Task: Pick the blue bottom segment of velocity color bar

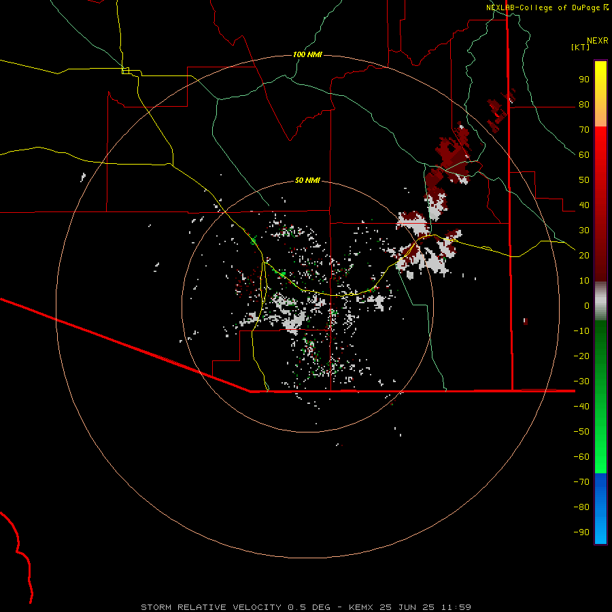Action: coord(600,509)
